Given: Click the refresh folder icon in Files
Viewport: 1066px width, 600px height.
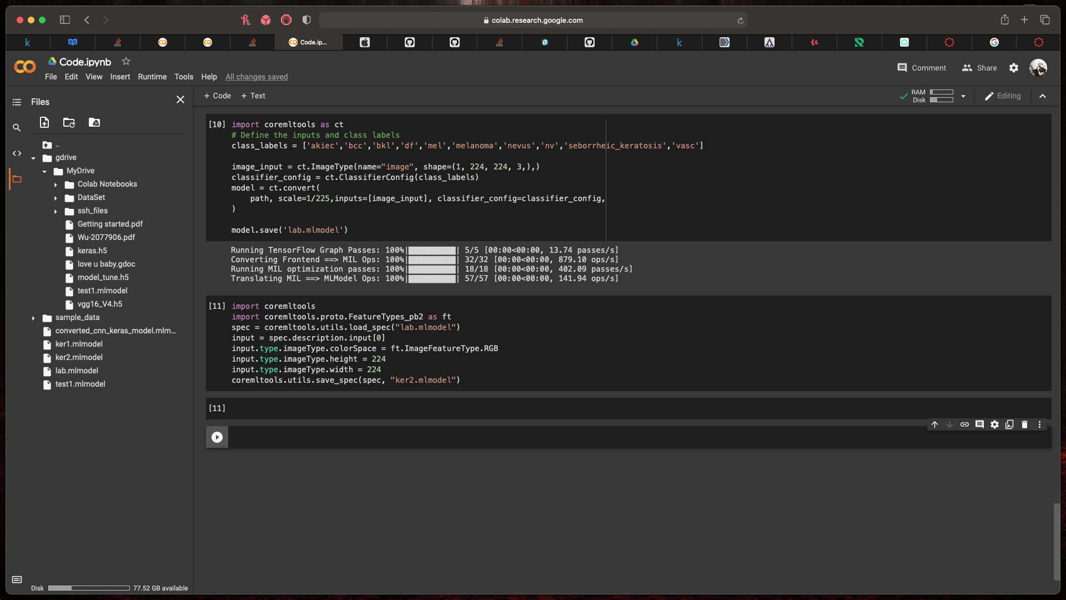Looking at the screenshot, I should tap(69, 123).
